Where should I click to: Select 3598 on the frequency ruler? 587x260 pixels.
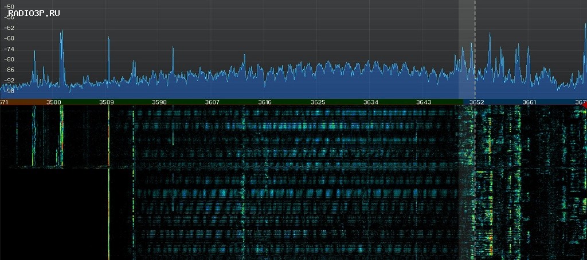[x=159, y=102]
